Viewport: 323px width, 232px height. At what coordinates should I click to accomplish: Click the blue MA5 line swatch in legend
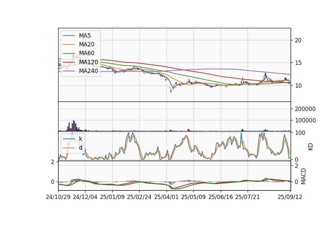coord(69,36)
